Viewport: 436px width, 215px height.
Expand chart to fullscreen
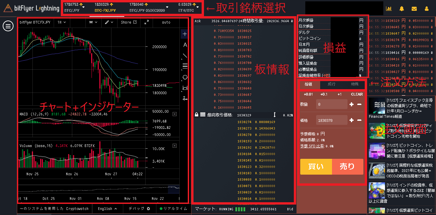click(x=146, y=22)
